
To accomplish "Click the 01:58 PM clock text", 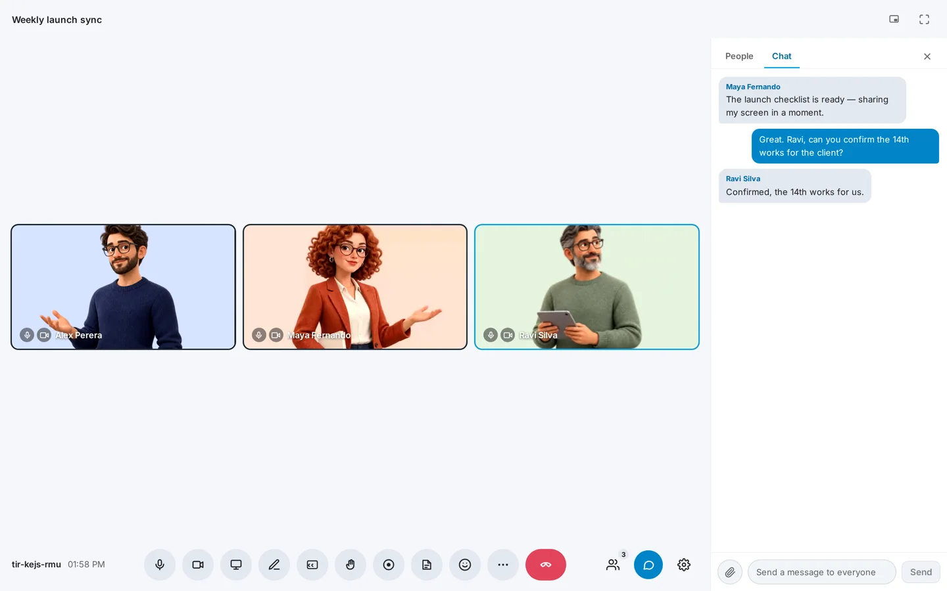I will click(x=86, y=565).
